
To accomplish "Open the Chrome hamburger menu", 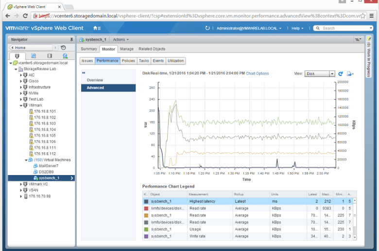I will click(372, 16).
